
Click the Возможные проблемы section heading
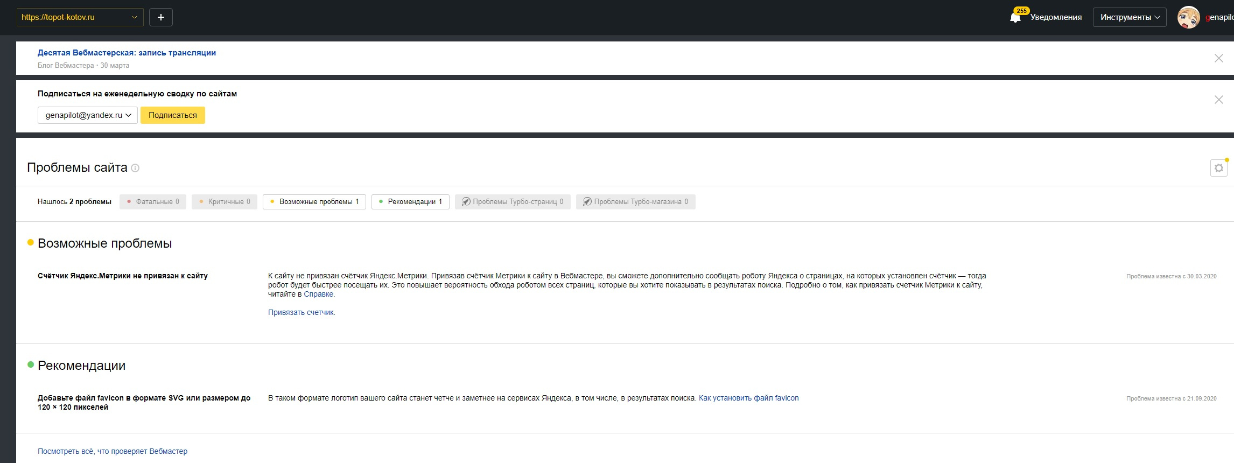pyautogui.click(x=105, y=243)
